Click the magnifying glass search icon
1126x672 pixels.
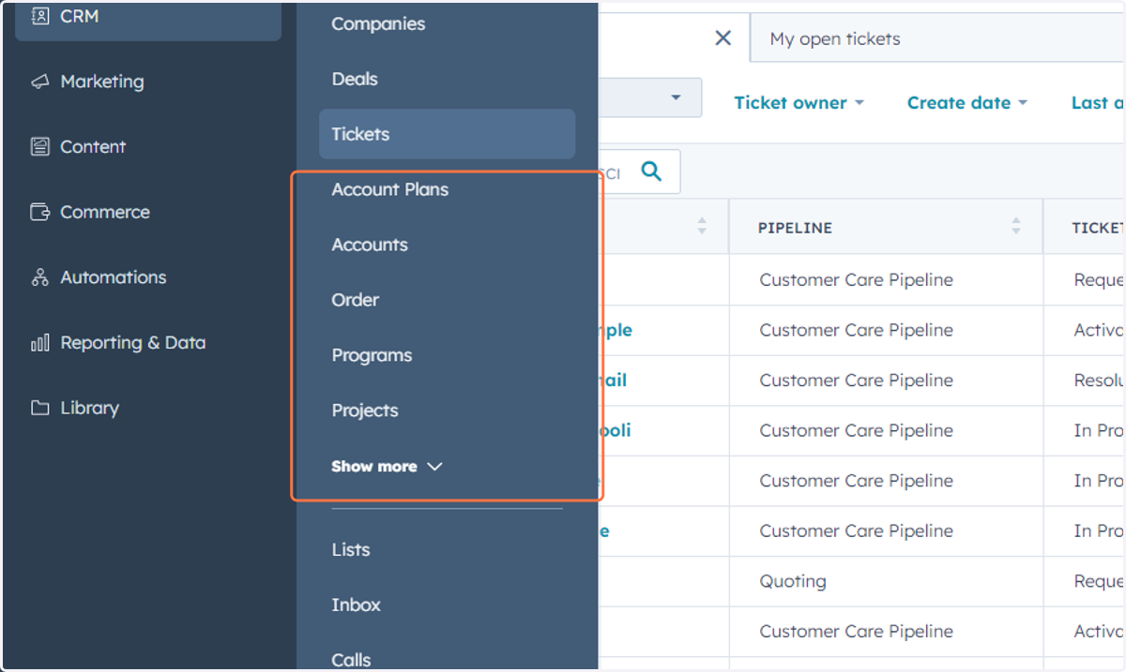tap(651, 172)
